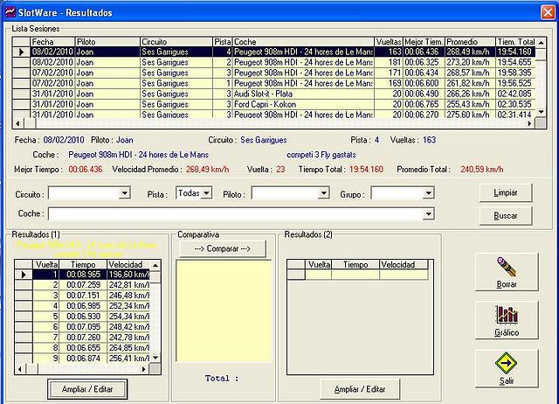The height and width of the screenshot is (404, 559).
Task: Open the Piloto filter dropdown
Action: [x=323, y=193]
